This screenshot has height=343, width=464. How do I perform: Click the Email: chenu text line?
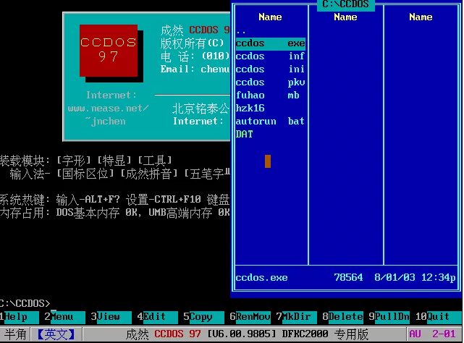point(195,69)
